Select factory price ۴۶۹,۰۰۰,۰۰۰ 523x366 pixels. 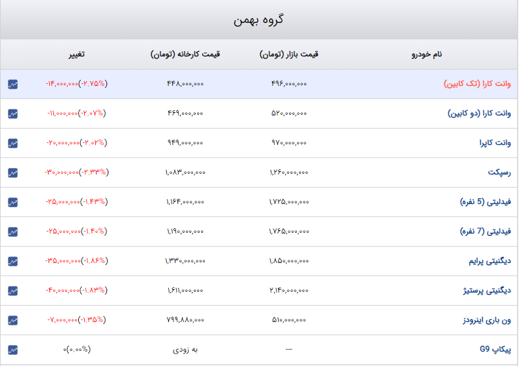(x=185, y=113)
